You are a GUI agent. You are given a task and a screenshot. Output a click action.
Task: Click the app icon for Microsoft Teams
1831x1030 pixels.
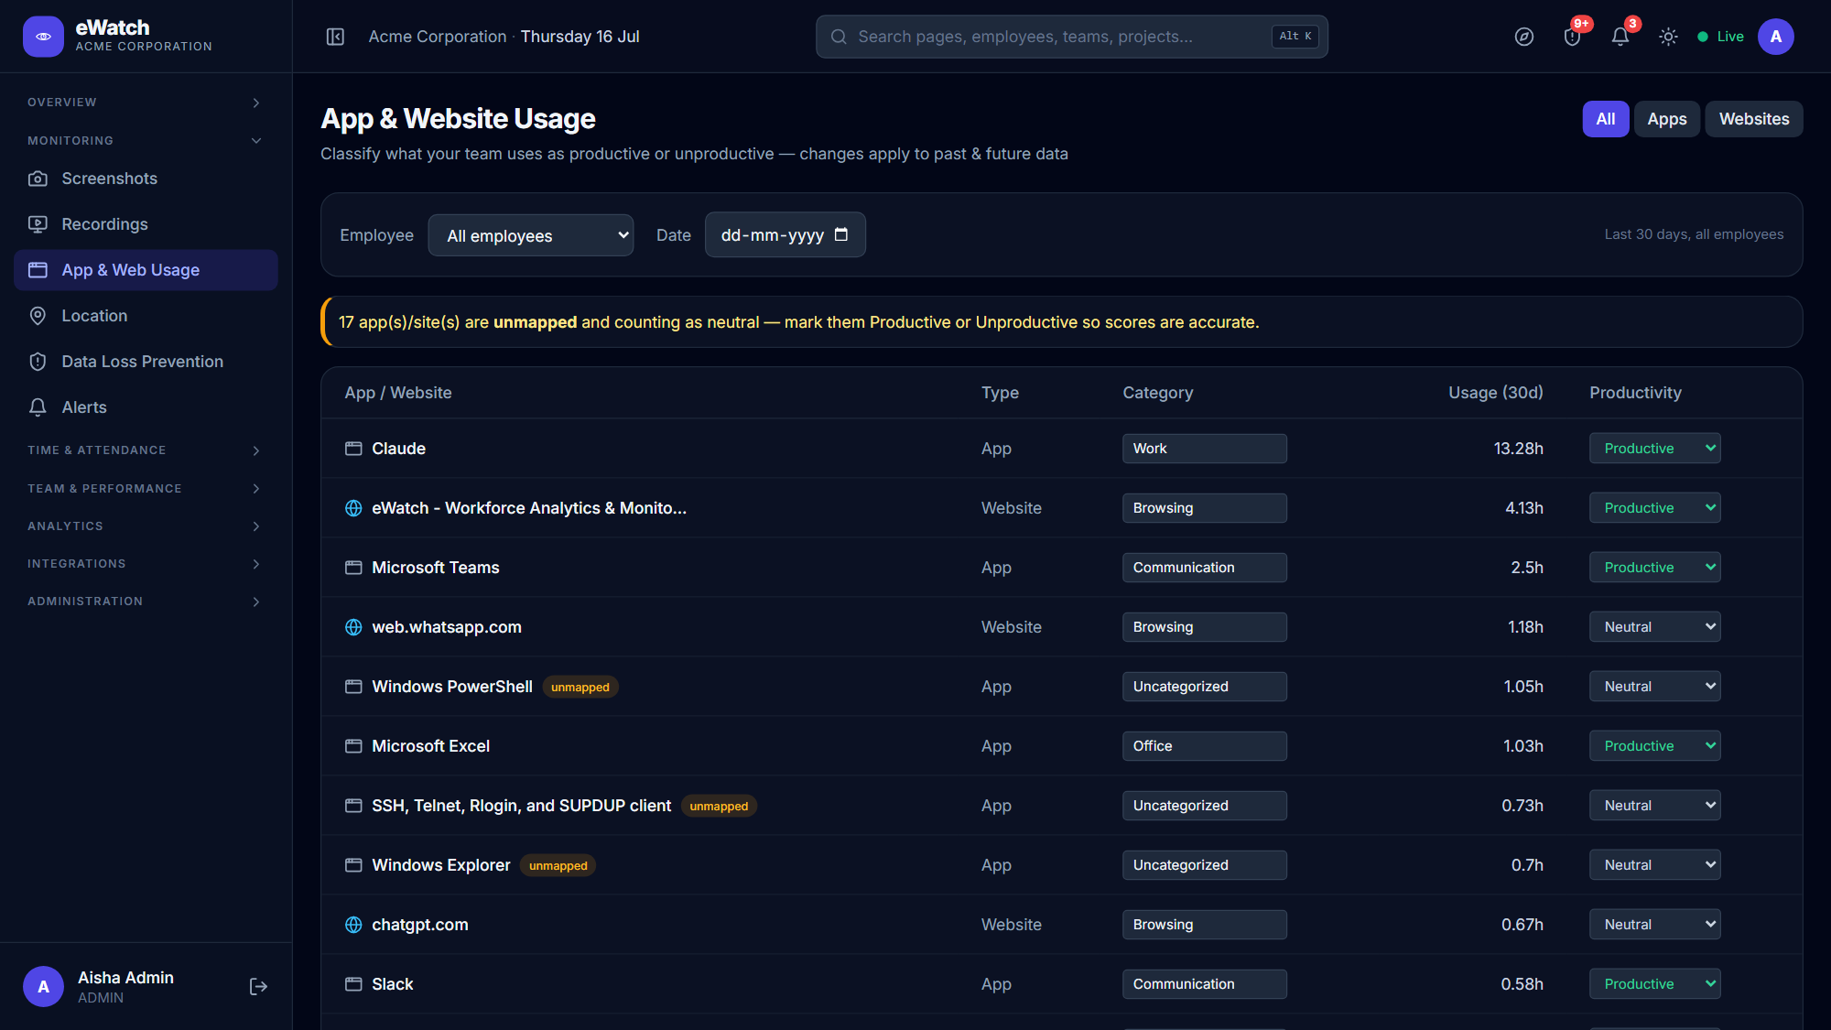[353, 568]
